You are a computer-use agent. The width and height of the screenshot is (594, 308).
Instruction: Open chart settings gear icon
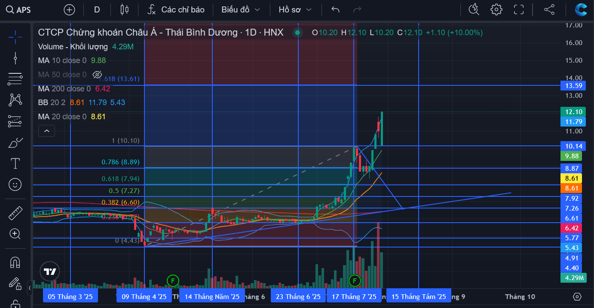(x=496, y=9)
